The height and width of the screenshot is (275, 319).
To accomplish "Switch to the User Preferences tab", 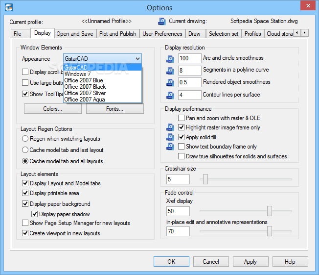I will [x=162, y=34].
